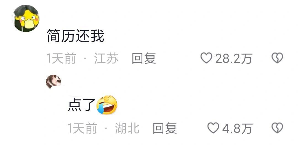
Task: Tap the laughing-crying emoji after 点了
Action: (x=107, y=105)
